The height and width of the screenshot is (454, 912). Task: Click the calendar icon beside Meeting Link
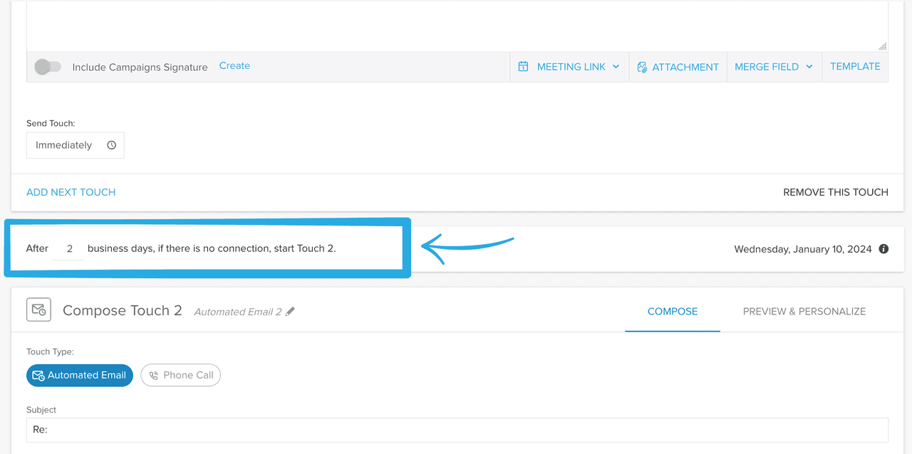[x=524, y=66]
